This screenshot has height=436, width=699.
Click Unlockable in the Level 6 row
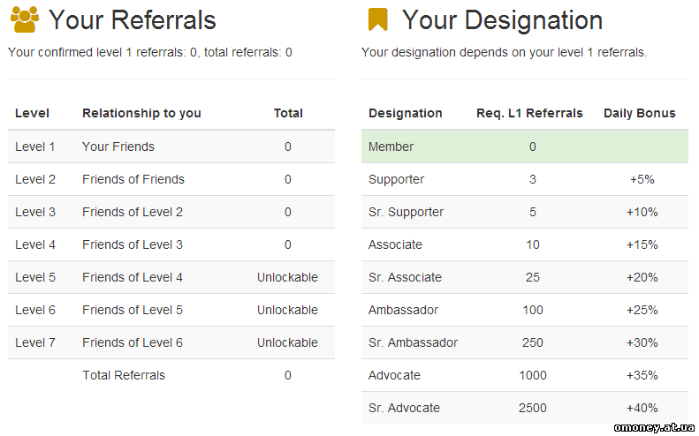coord(287,310)
